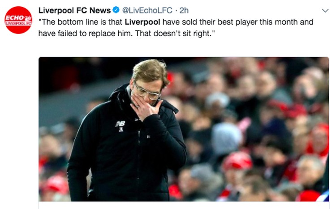Click the Echo Liverpool FC profile avatar
Viewport: 336px width, 209px height.
tap(18, 20)
